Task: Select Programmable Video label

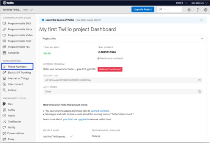Action: click(x=20, y=35)
